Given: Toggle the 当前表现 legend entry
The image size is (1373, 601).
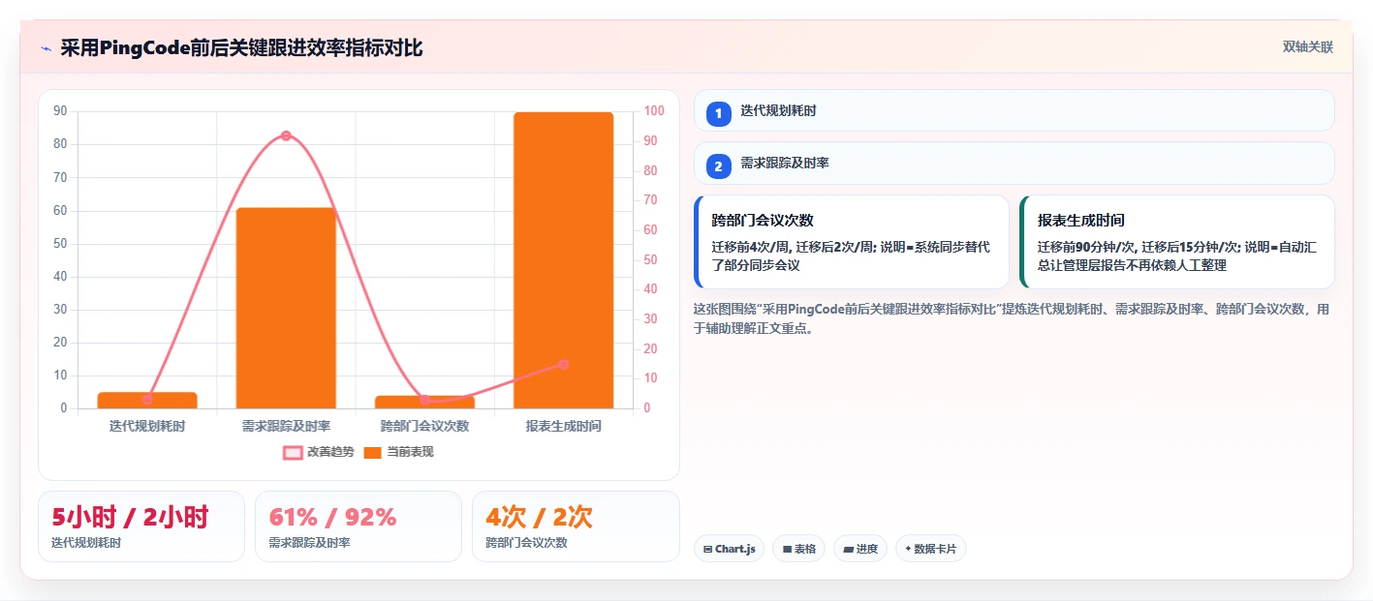Looking at the screenshot, I should [x=398, y=452].
